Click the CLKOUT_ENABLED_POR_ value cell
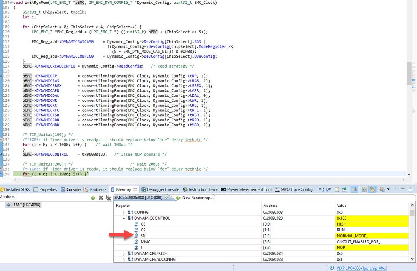 [372, 241]
